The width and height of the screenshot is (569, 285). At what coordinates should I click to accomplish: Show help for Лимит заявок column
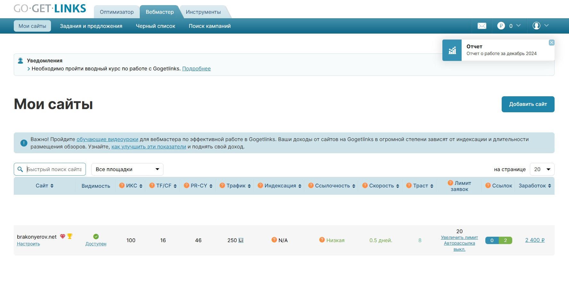[x=450, y=183]
